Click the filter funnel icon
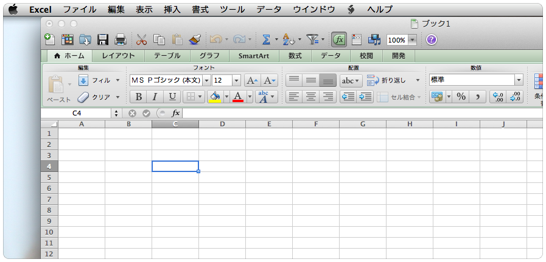The image size is (546, 262). pos(312,40)
